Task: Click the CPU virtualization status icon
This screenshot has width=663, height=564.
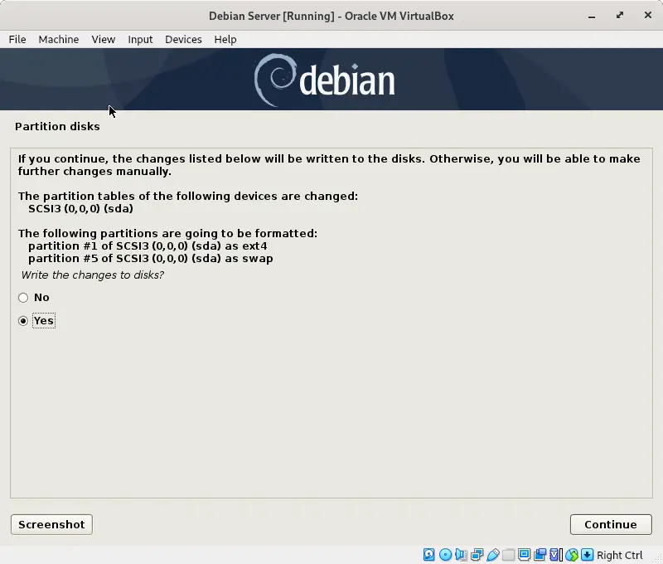Action: pyautogui.click(x=555, y=554)
